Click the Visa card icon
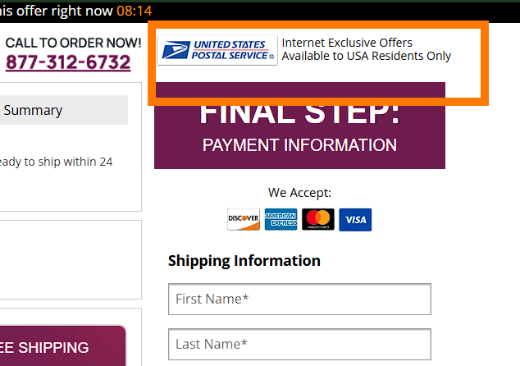The width and height of the screenshot is (520, 366). pyautogui.click(x=355, y=220)
